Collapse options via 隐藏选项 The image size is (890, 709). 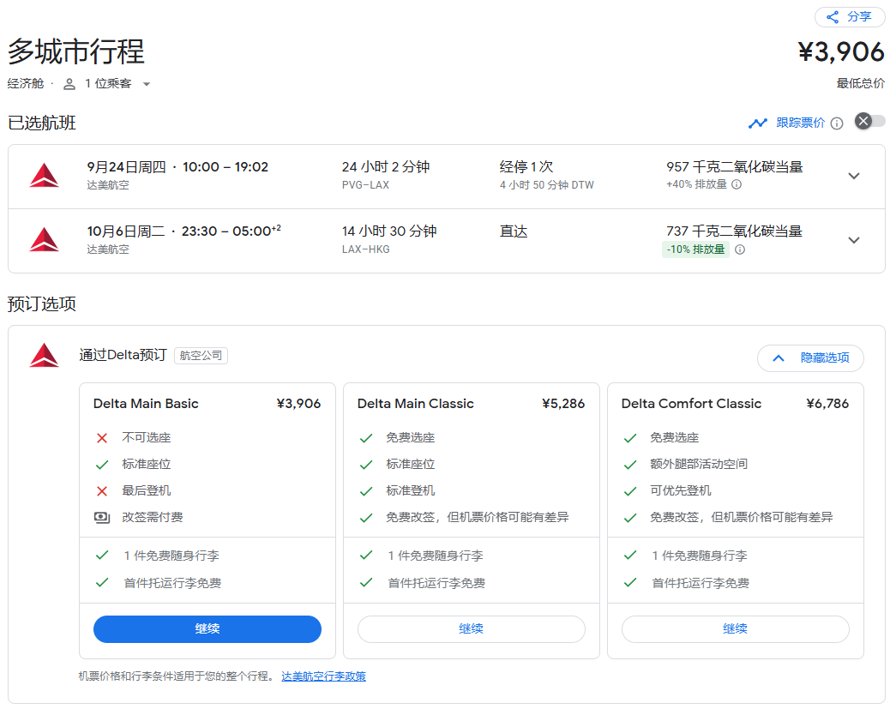[810, 358]
